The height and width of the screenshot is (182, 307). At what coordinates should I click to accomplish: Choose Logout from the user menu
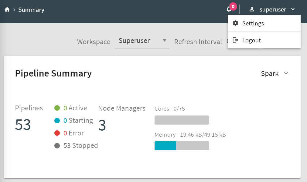pyautogui.click(x=251, y=40)
